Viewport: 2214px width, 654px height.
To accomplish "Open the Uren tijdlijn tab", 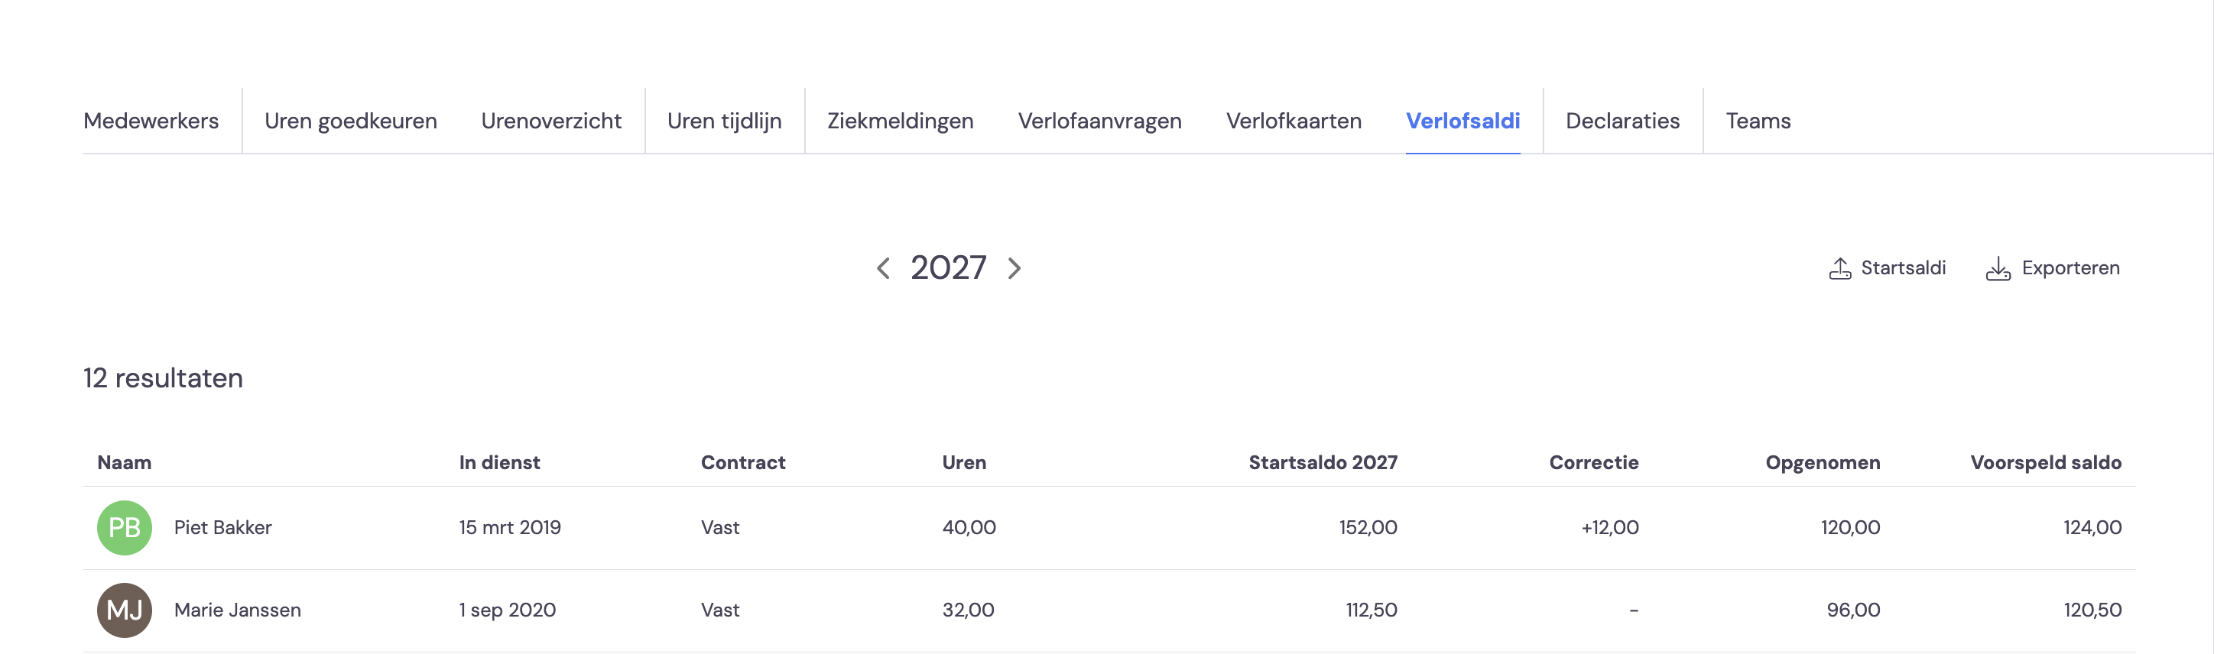I will click(x=725, y=121).
